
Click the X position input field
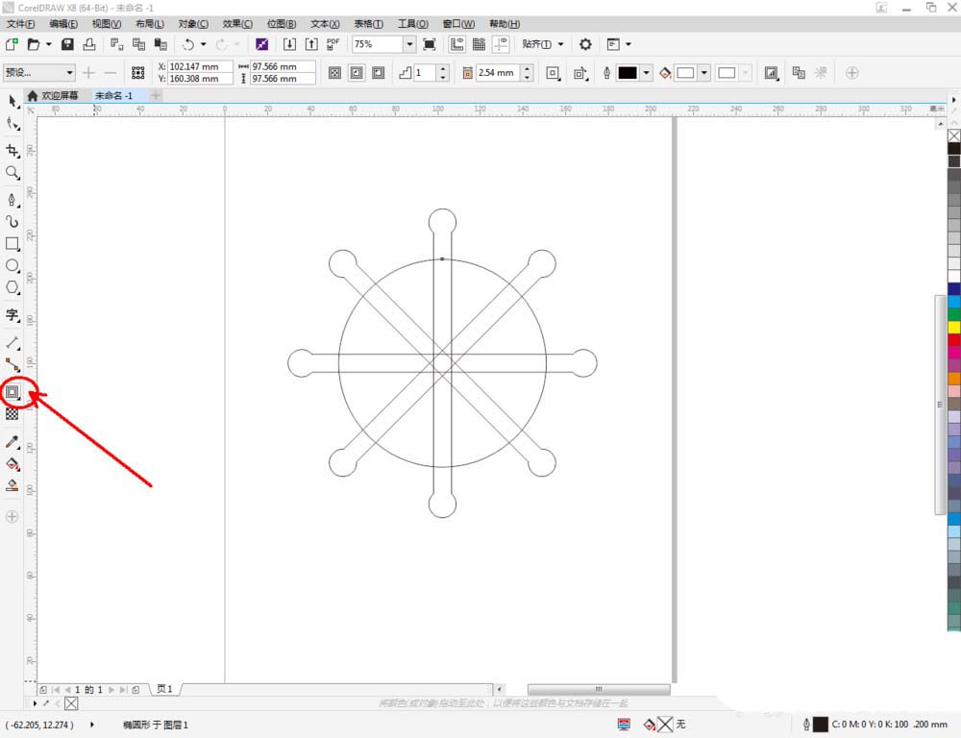tap(201, 66)
